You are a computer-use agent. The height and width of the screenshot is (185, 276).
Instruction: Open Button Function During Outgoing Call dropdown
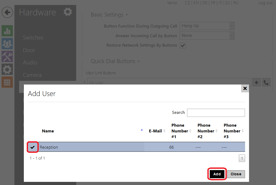(207, 26)
